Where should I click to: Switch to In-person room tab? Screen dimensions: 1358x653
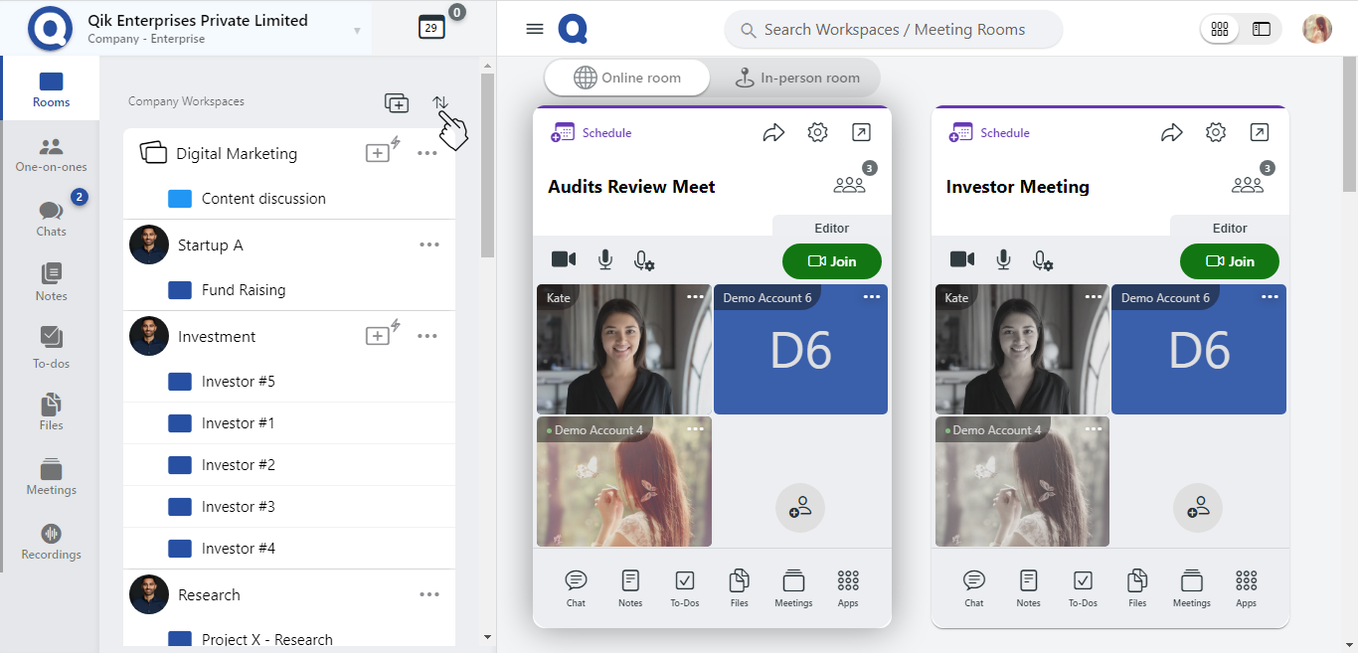(x=796, y=79)
